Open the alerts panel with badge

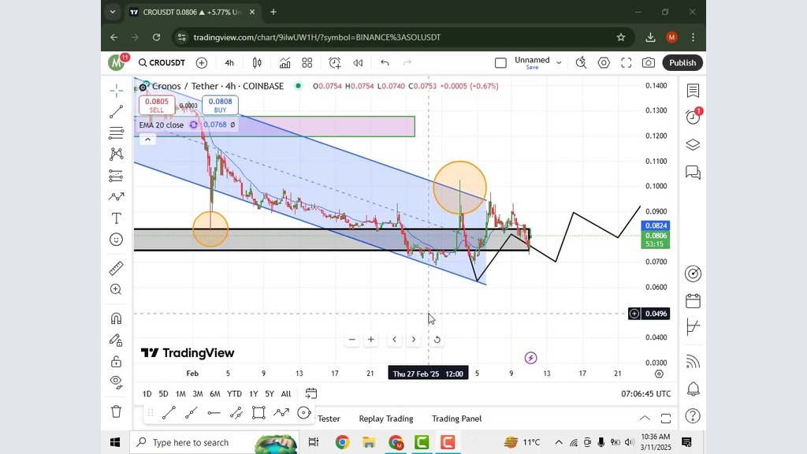point(693,117)
